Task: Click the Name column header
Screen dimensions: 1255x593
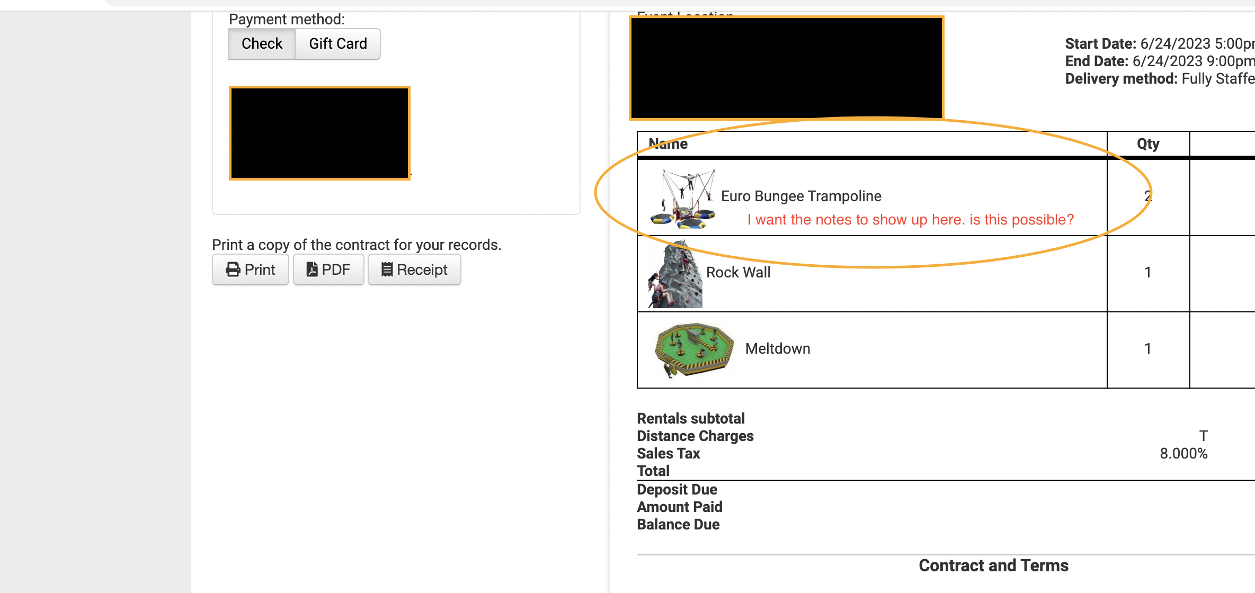Action: pyautogui.click(x=668, y=143)
